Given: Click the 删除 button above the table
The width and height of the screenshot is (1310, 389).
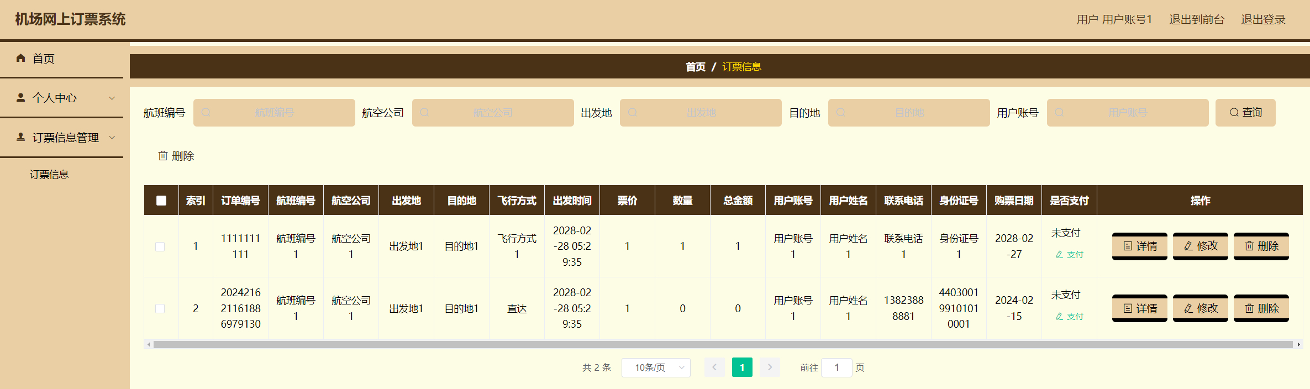Looking at the screenshot, I should 176,156.
